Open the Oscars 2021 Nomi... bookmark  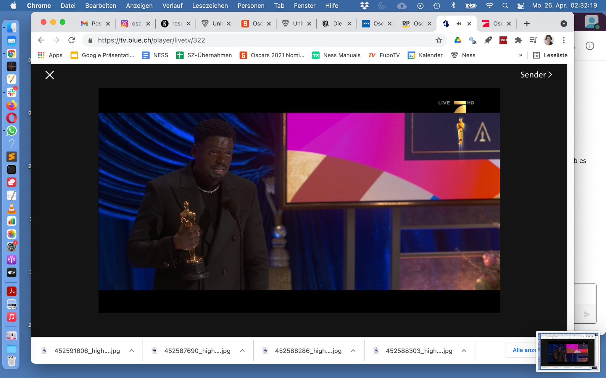click(272, 55)
